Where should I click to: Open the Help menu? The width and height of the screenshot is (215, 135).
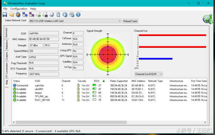tap(33, 9)
